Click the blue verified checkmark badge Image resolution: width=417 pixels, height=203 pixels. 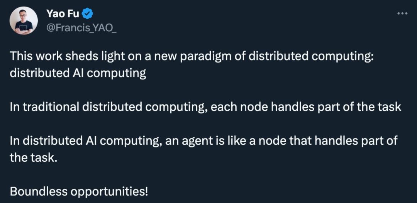click(x=87, y=14)
